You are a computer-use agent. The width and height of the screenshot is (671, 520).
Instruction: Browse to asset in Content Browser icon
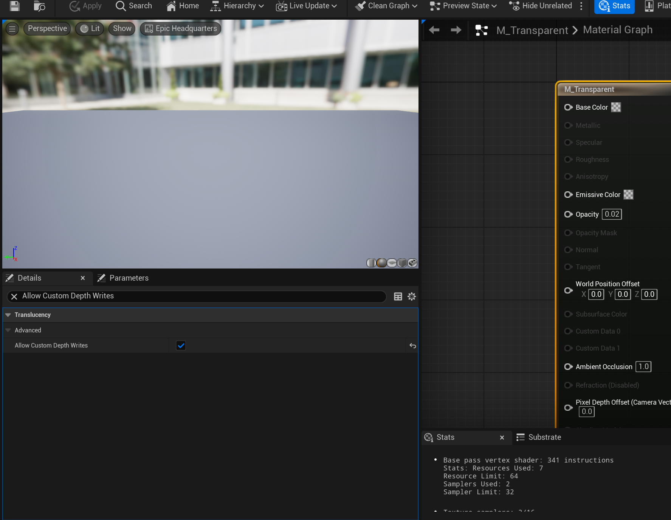point(39,6)
